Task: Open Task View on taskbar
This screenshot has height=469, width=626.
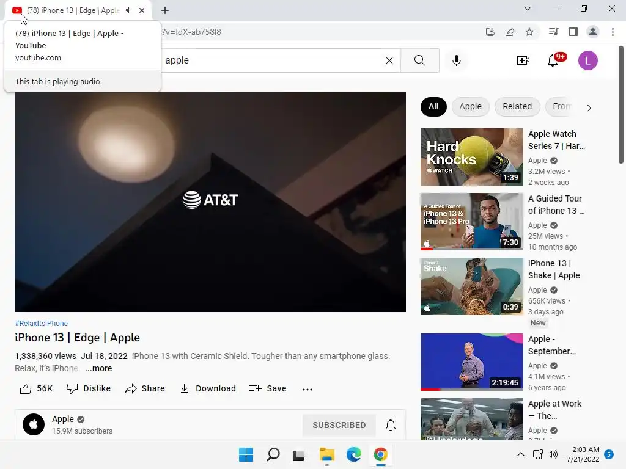Action: point(298,455)
